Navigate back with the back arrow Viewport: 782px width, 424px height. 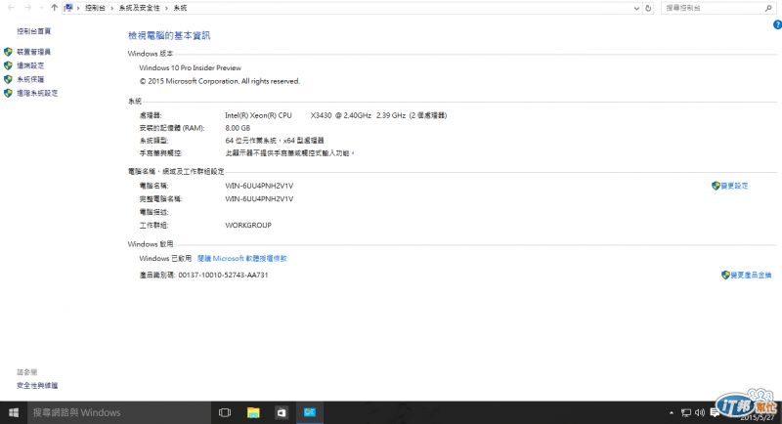point(11,8)
